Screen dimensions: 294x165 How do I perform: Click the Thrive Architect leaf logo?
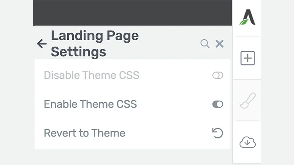248,17
